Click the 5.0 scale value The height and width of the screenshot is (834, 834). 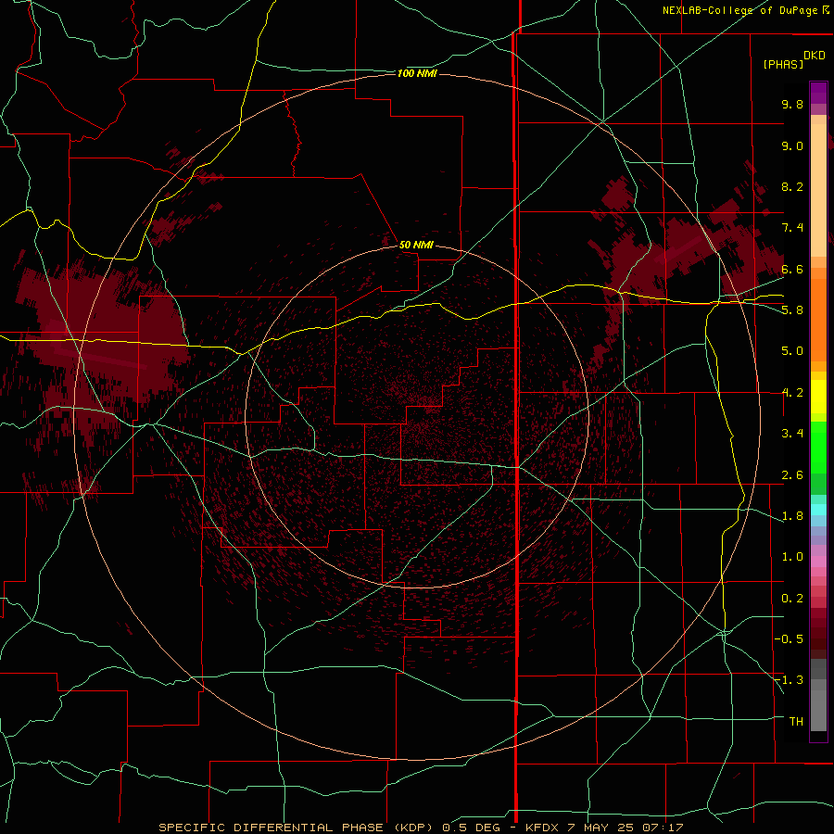coord(792,351)
